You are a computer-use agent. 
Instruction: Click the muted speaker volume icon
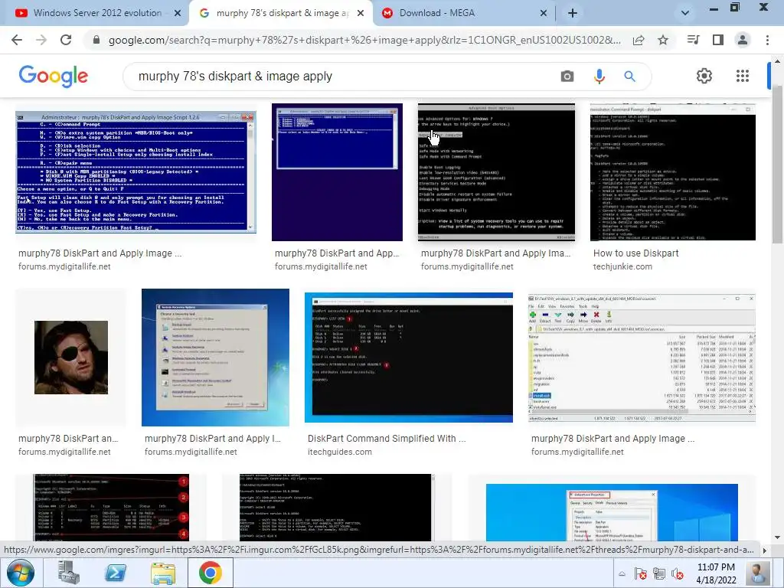click(678, 573)
